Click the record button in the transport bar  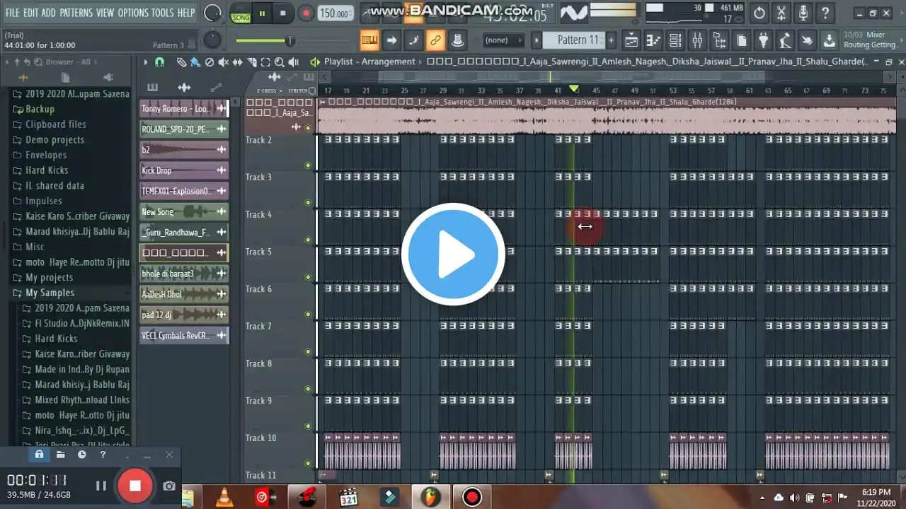tap(306, 13)
